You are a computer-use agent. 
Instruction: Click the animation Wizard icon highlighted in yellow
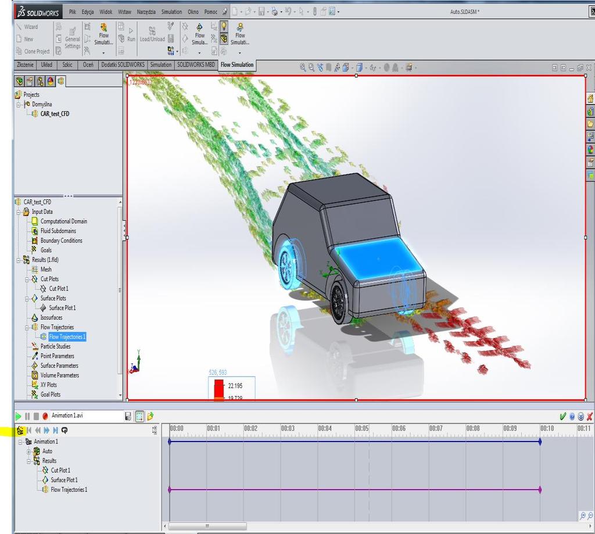click(x=20, y=430)
